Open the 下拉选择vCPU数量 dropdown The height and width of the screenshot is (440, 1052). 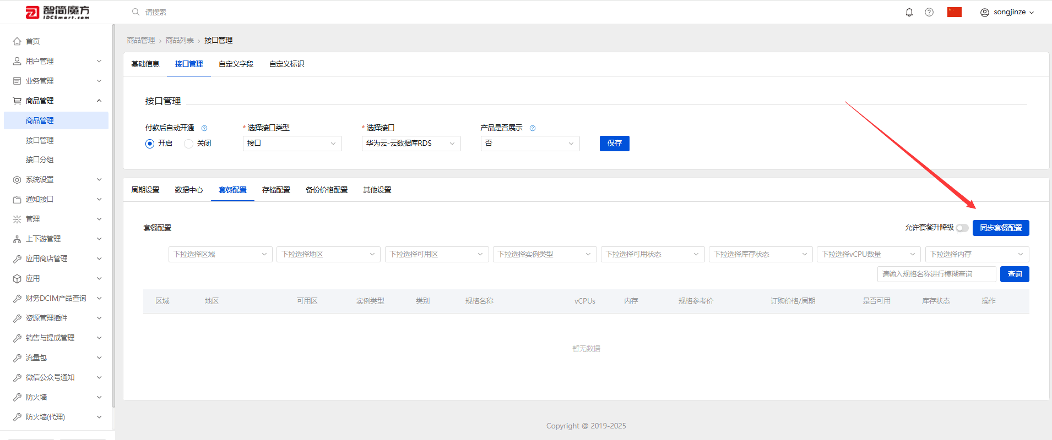[x=869, y=254]
